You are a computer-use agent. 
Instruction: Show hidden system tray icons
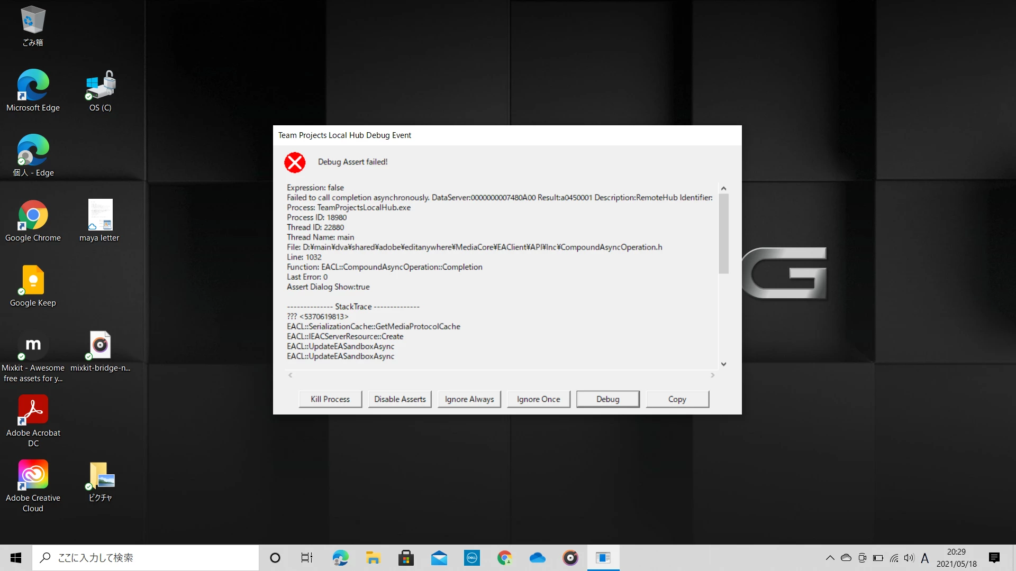(x=830, y=558)
